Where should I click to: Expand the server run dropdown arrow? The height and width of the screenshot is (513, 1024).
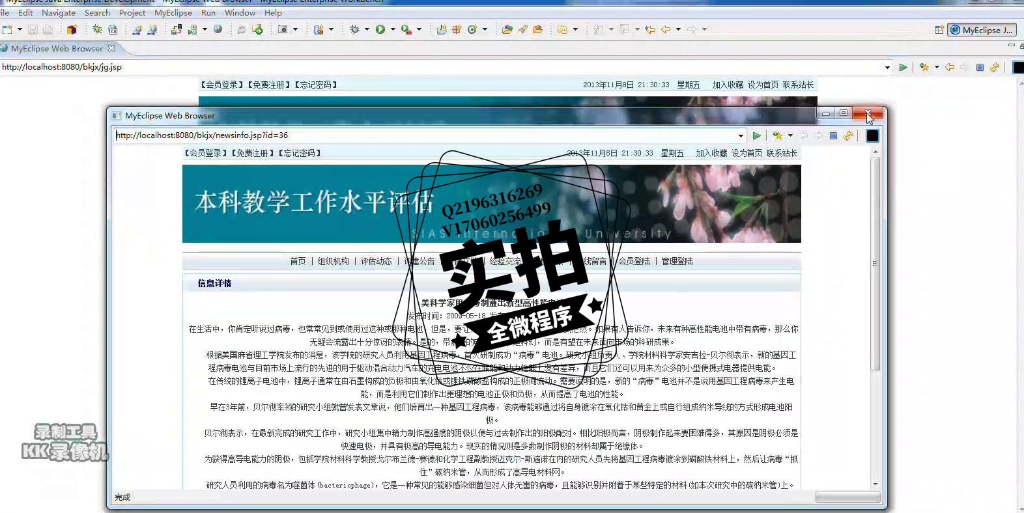point(205,29)
